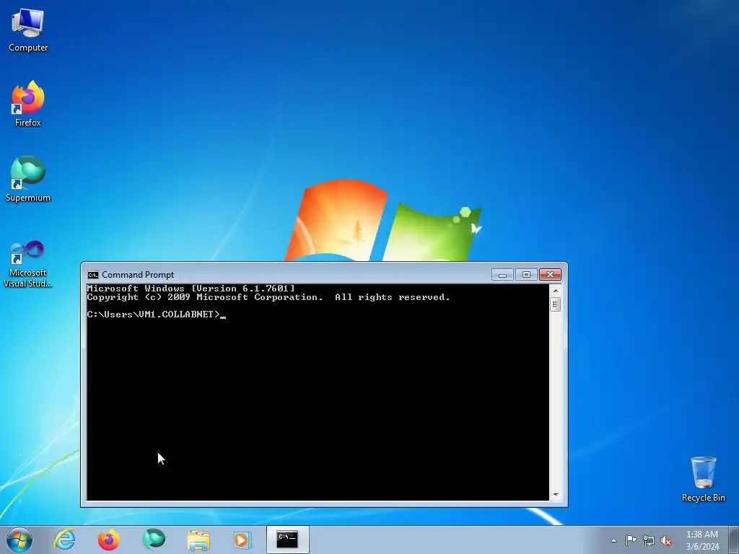
Task: Select the Microsoft Visual Studio desktop shortcut
Action: click(28, 264)
